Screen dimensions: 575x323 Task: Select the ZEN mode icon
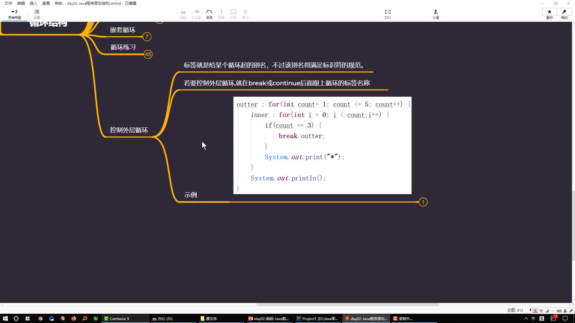click(x=387, y=12)
